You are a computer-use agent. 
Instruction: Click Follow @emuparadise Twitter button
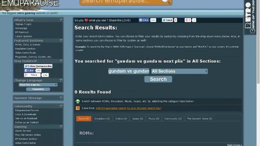tap(38, 66)
